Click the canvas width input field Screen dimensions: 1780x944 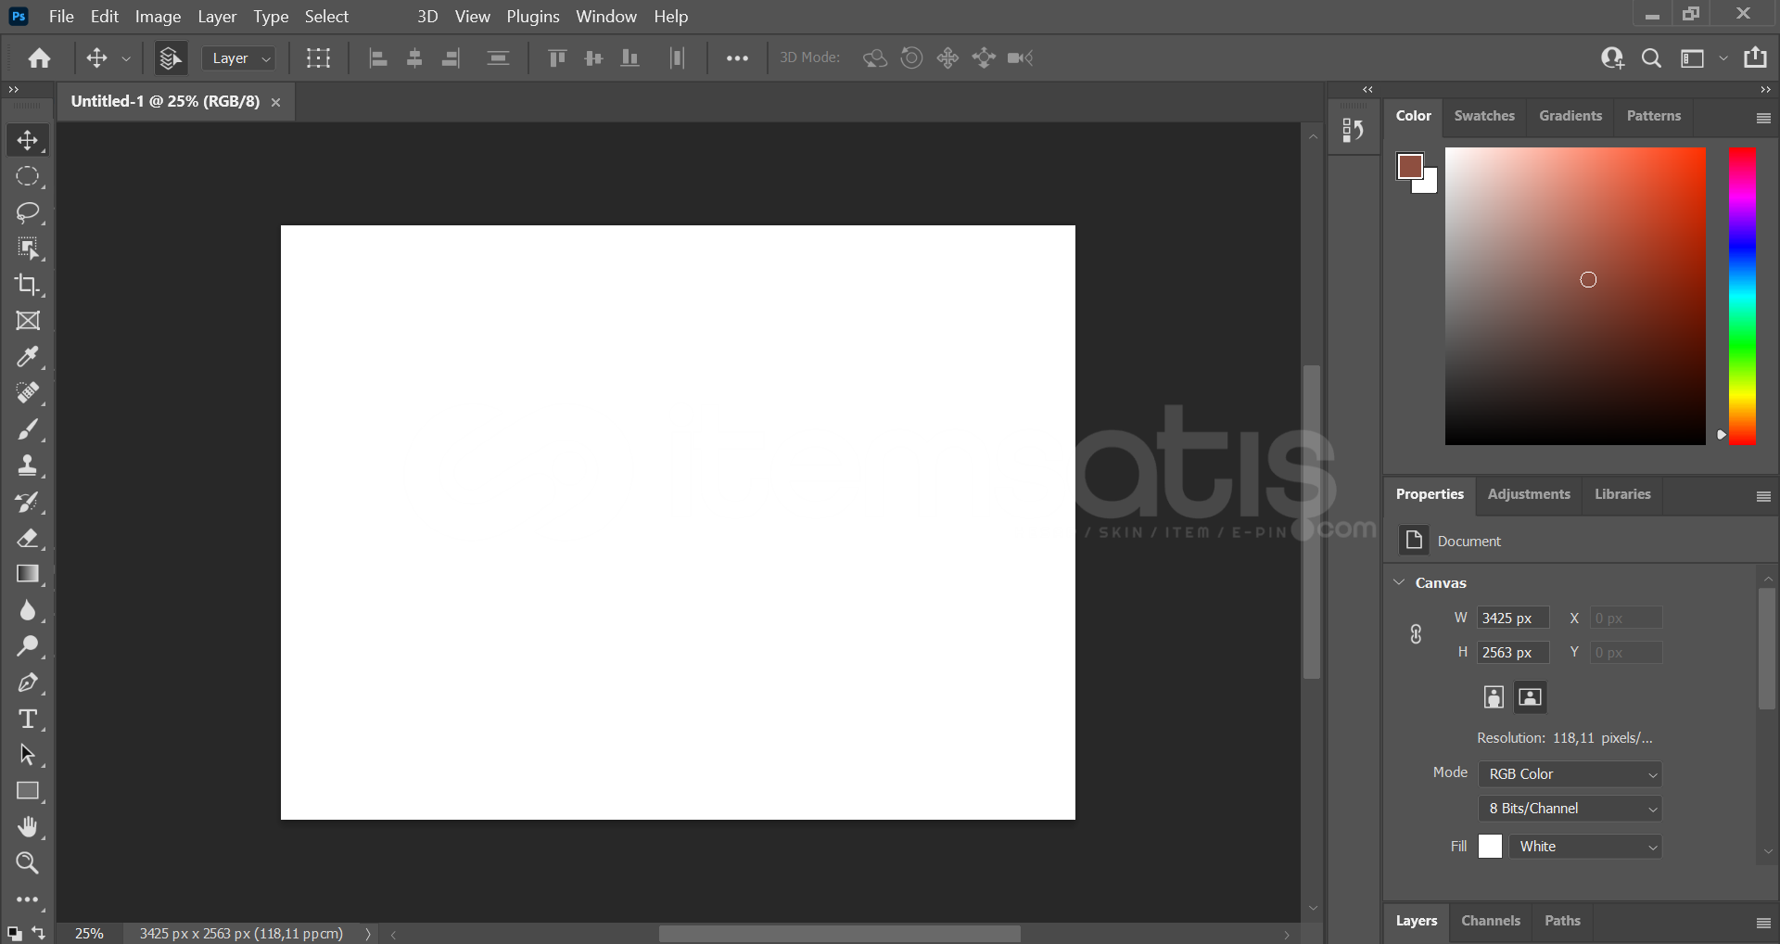pyautogui.click(x=1512, y=619)
